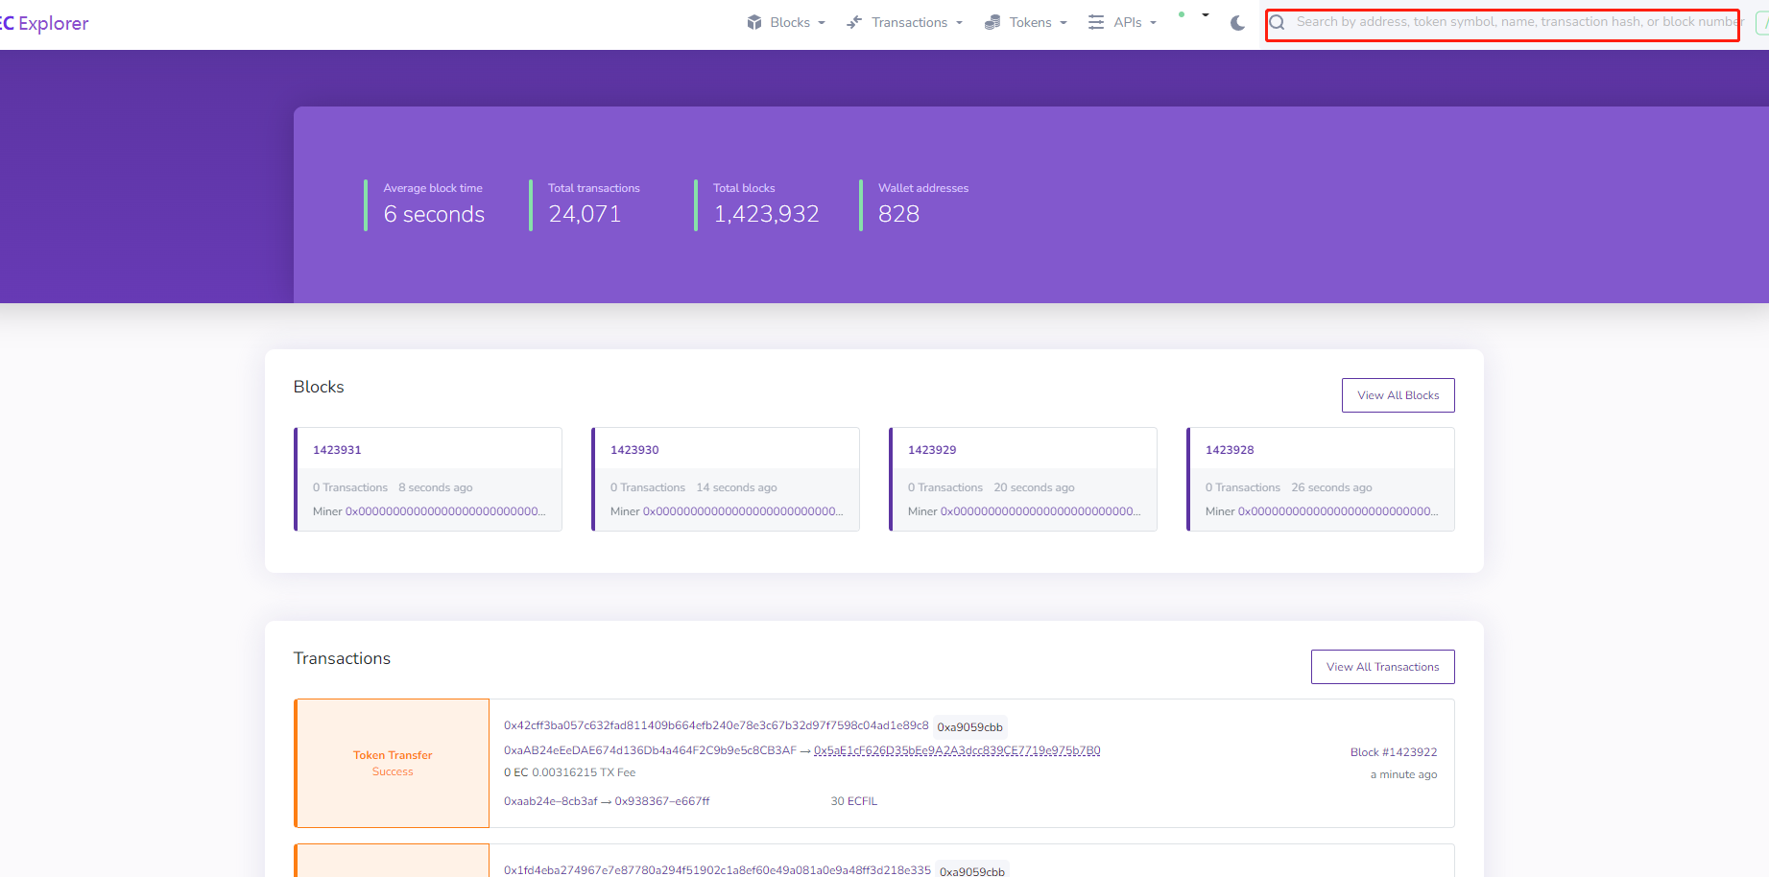Image resolution: width=1769 pixels, height=877 pixels.
Task: Open the Block #1423922 link
Action: 1393,752
